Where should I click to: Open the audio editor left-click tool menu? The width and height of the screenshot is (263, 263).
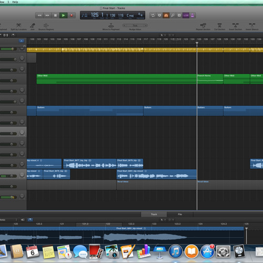[x=163, y=220]
